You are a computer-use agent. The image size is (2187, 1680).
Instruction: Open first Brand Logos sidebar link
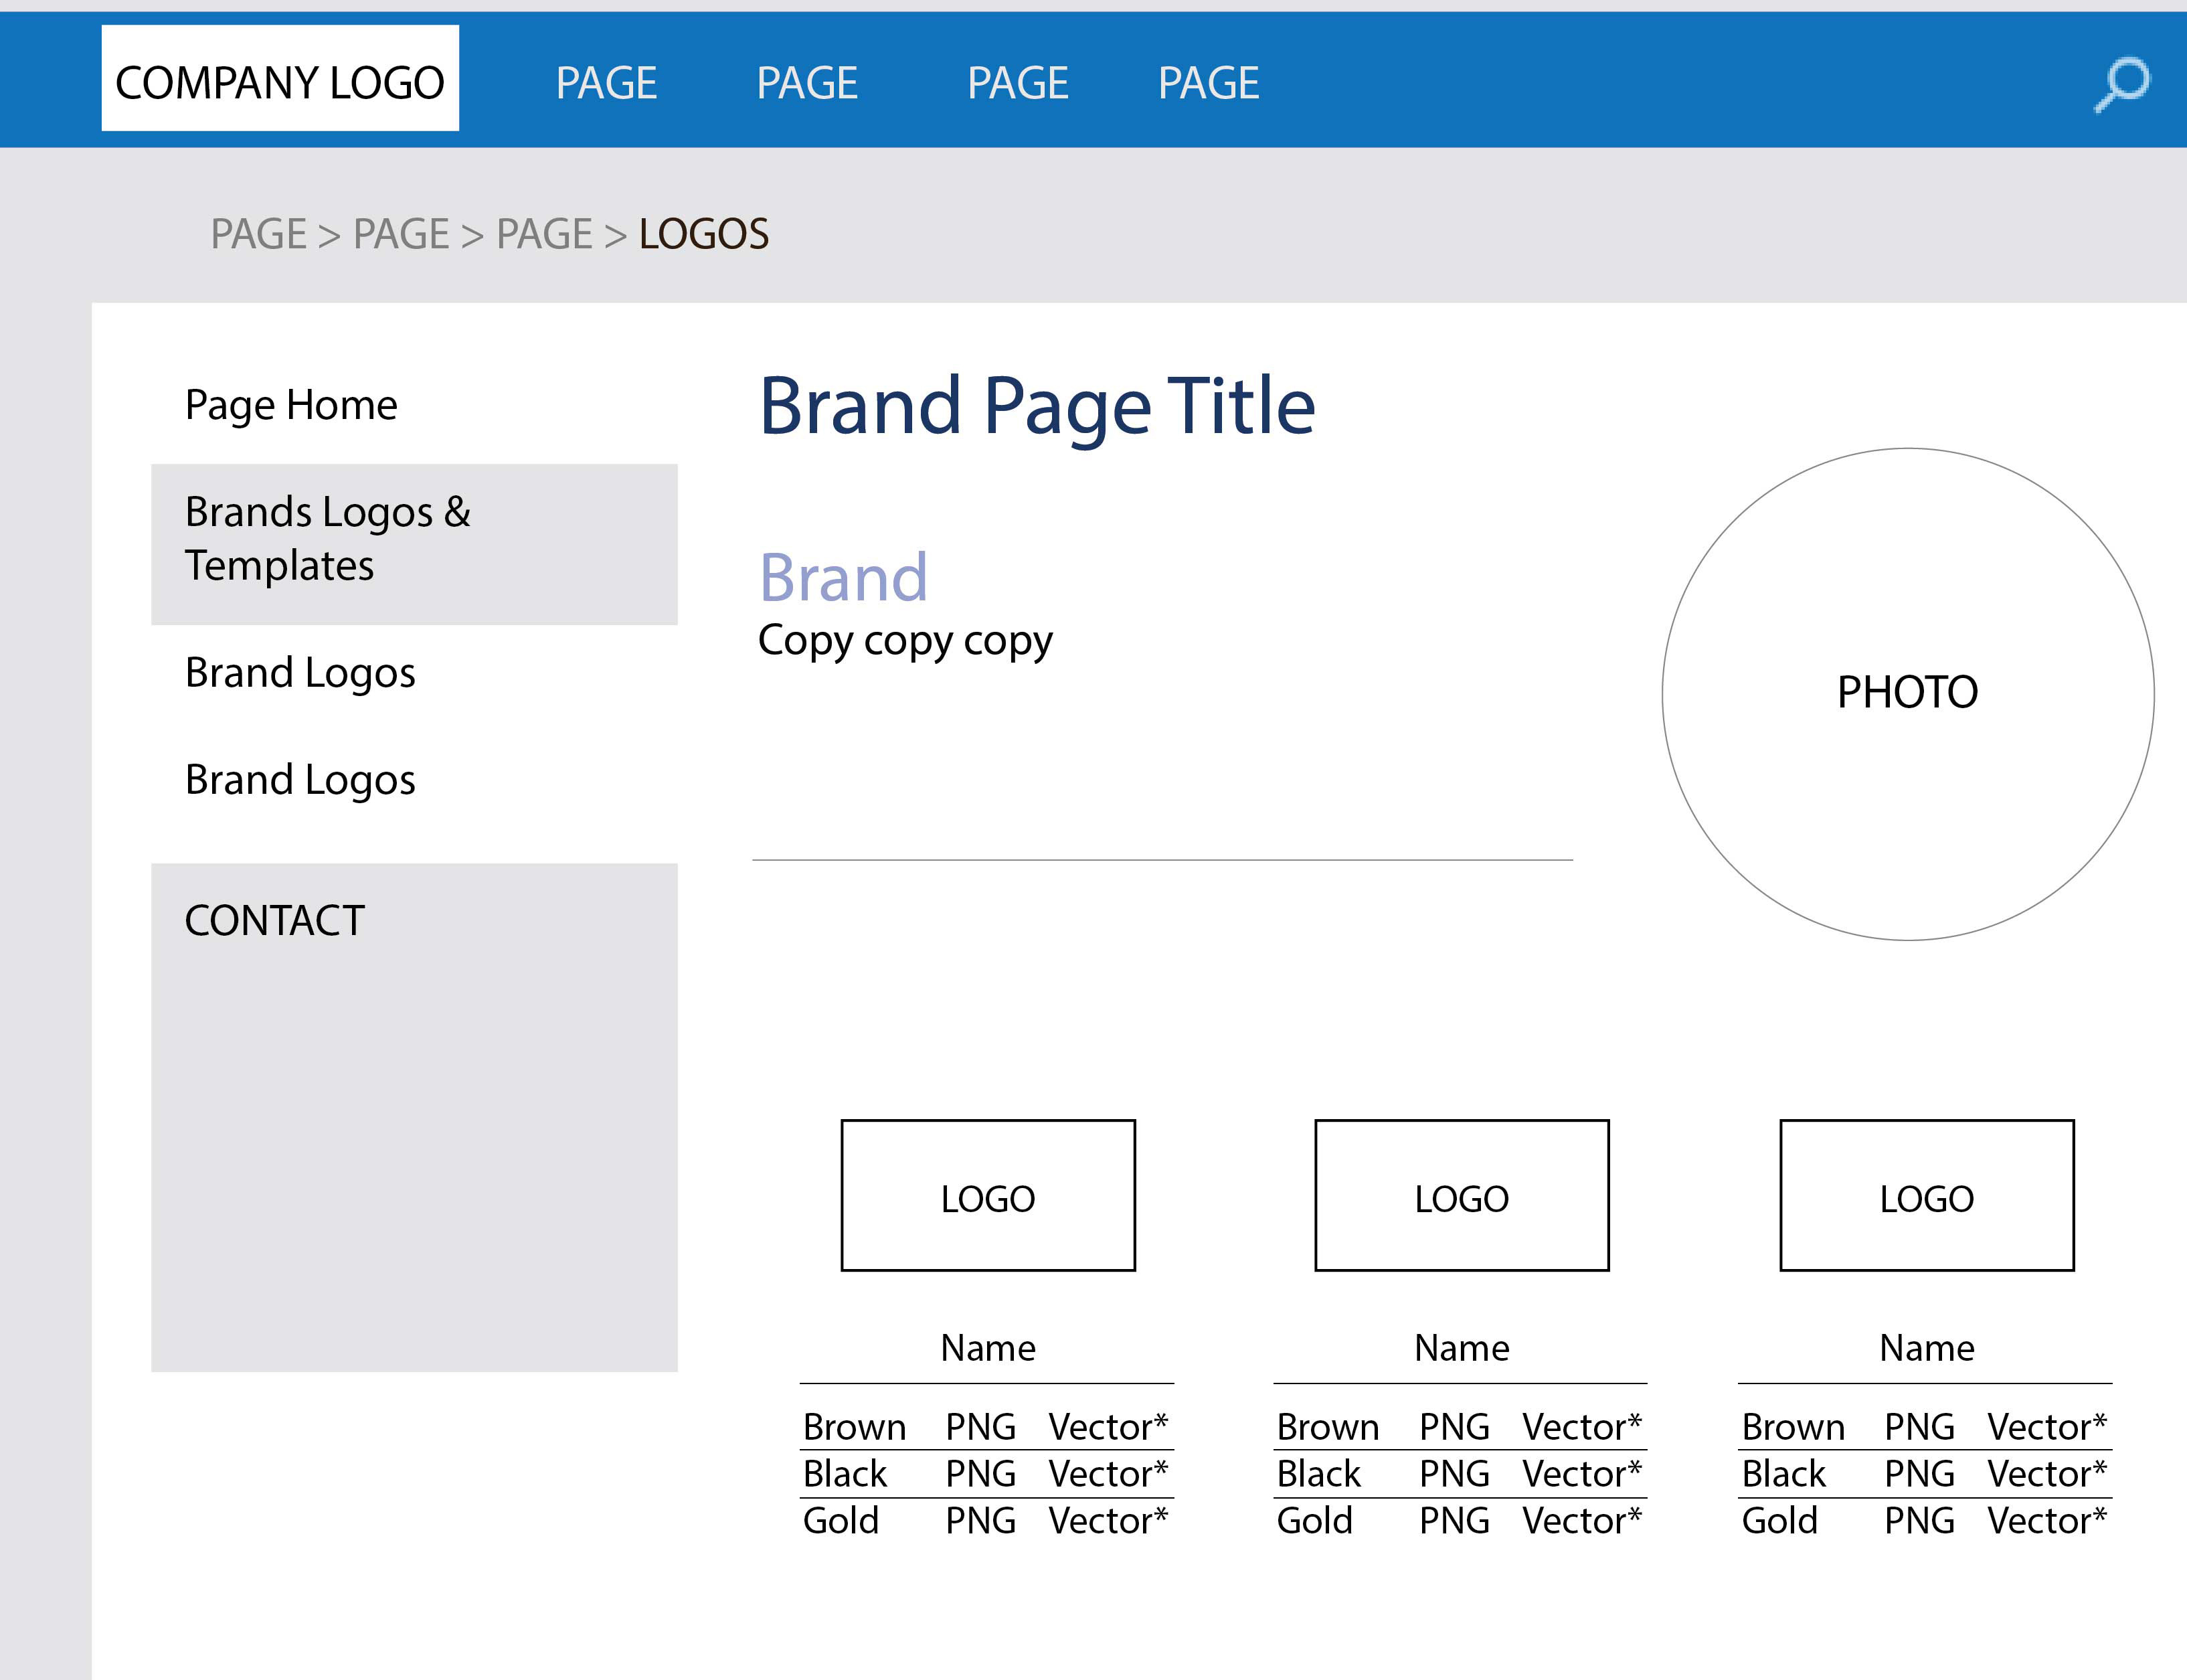(300, 673)
